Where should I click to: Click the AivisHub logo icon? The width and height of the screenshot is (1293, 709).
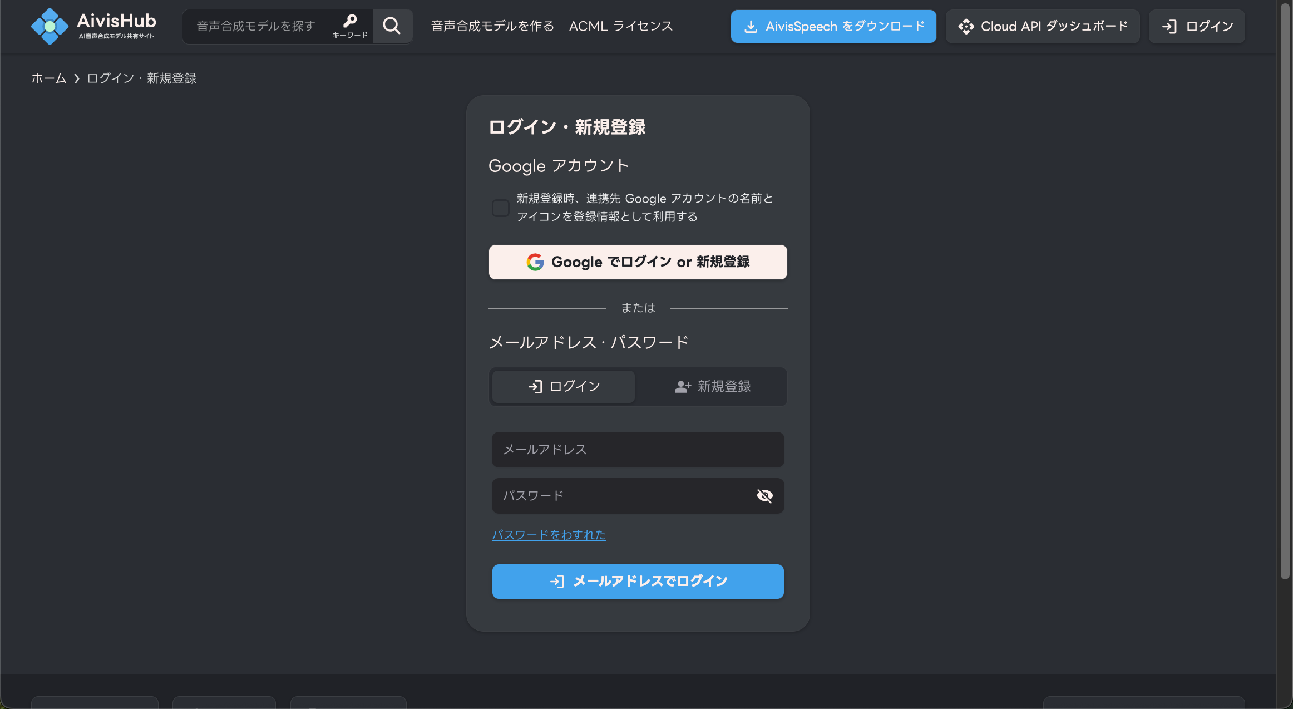50,26
